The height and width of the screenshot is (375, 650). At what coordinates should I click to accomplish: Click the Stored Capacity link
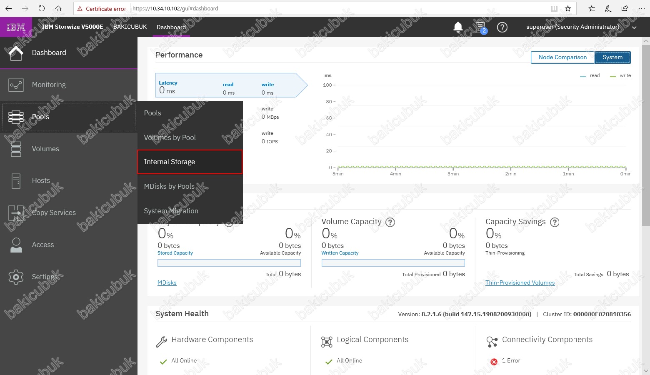click(x=175, y=253)
